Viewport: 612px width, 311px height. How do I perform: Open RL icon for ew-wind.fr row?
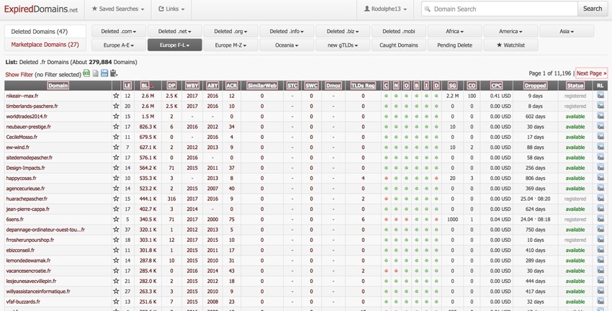tap(600, 147)
